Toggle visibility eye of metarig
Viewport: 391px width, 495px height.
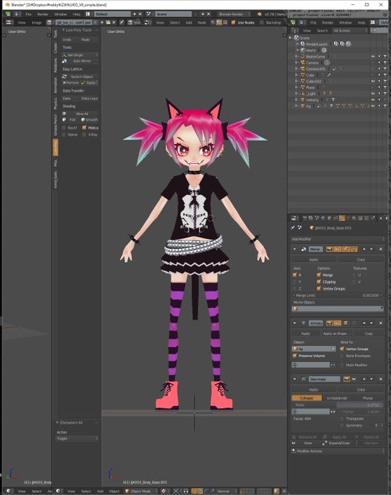(x=373, y=100)
